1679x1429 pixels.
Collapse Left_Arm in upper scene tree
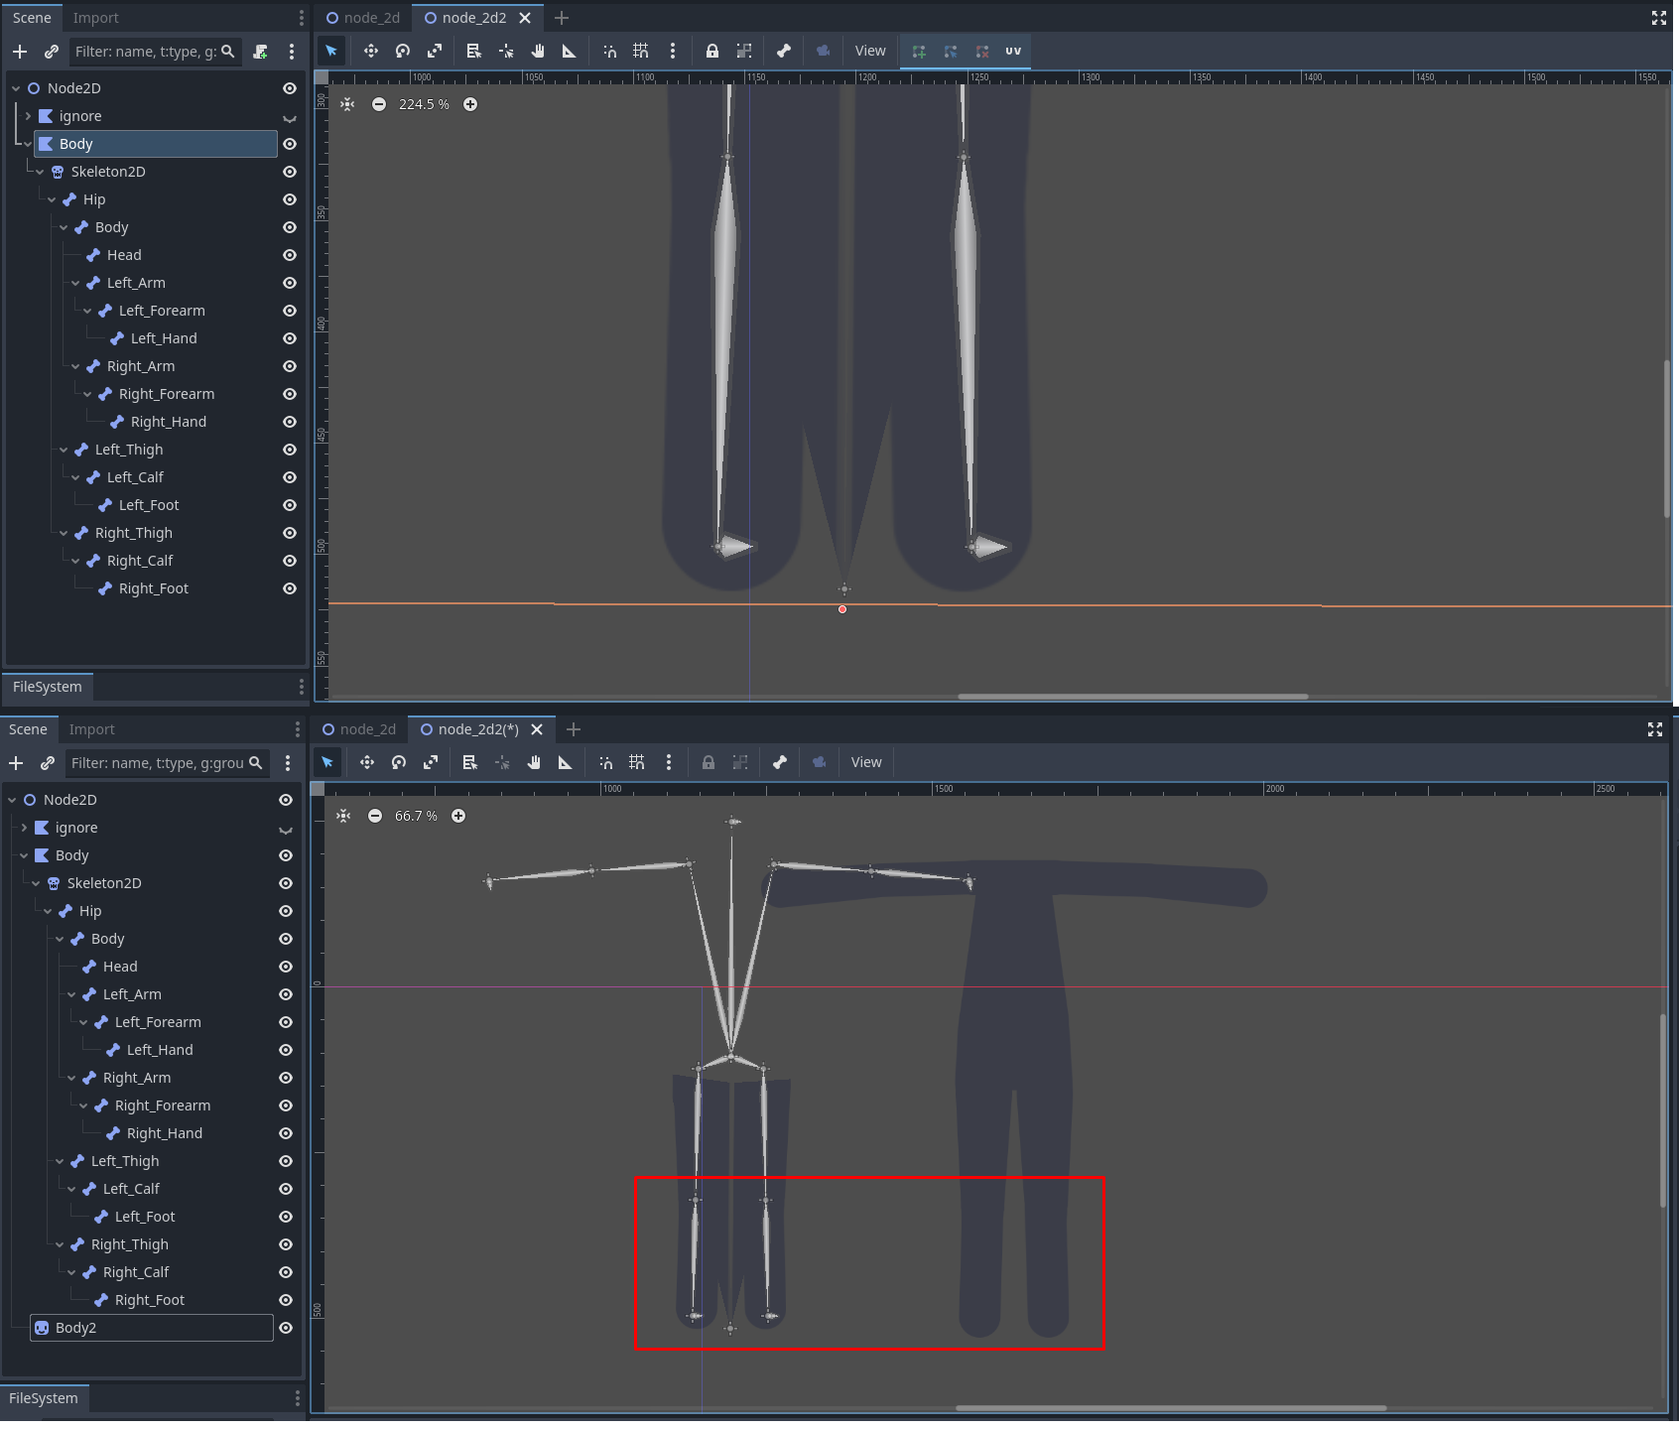[x=75, y=283]
